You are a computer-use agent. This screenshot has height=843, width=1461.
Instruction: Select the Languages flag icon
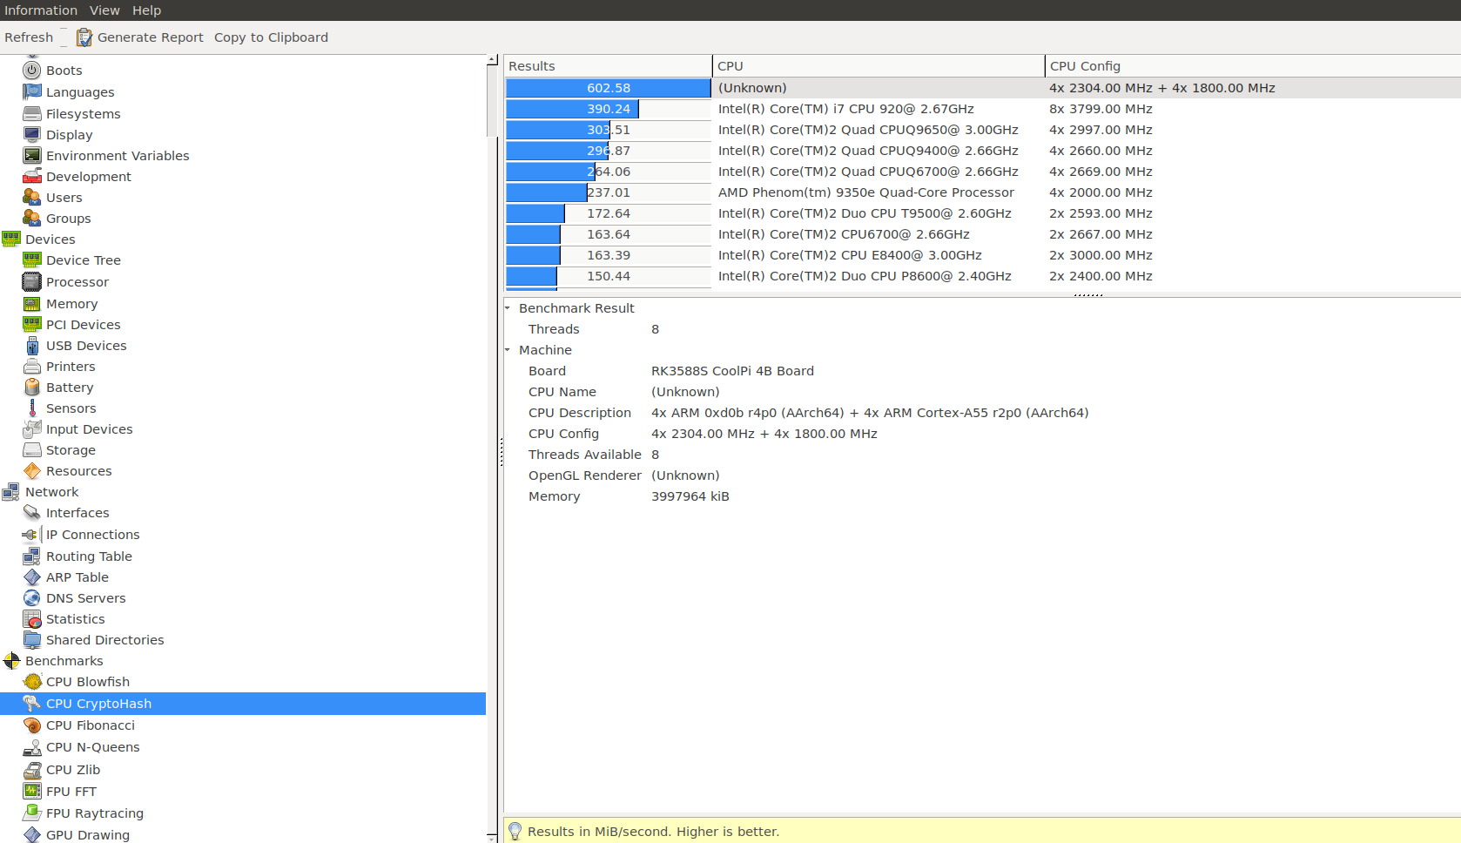pyautogui.click(x=32, y=92)
